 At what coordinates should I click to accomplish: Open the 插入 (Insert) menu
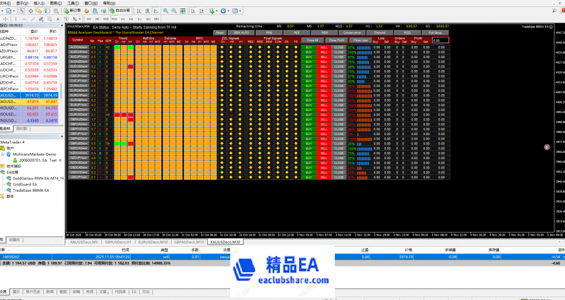(38, 3)
